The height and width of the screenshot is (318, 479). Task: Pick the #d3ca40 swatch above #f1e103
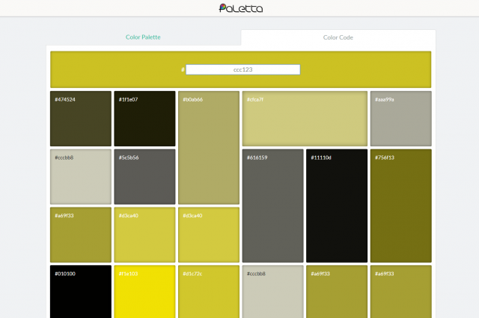(144, 234)
